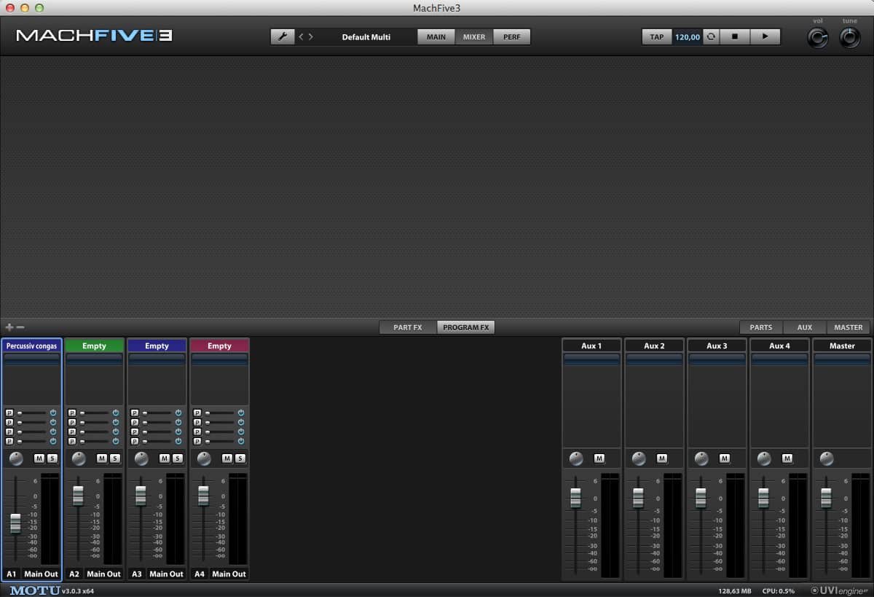The image size is (874, 597).
Task: Tap tempo with the TAP button
Action: coord(657,36)
